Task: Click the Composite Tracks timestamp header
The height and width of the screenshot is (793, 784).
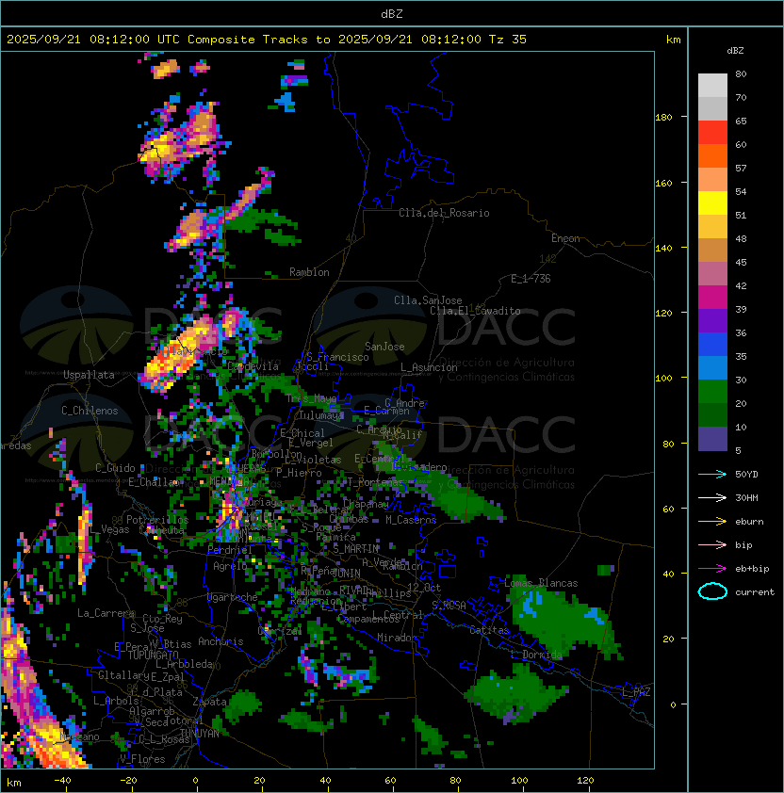Action: click(x=267, y=40)
